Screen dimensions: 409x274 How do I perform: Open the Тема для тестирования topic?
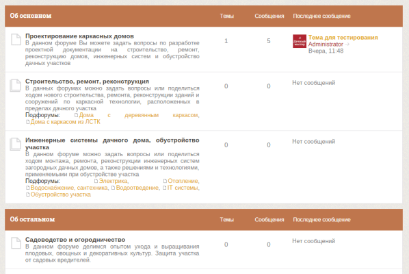pos(343,38)
